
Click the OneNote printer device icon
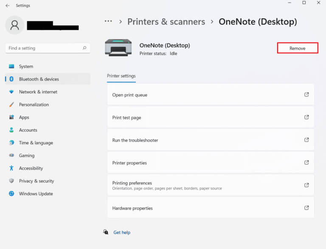(118, 48)
